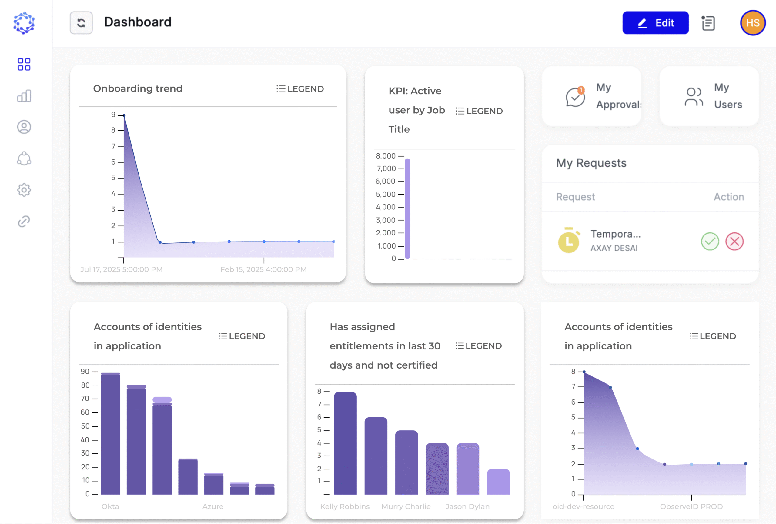Click the Edit dashboard button
The image size is (776, 524).
tap(655, 23)
